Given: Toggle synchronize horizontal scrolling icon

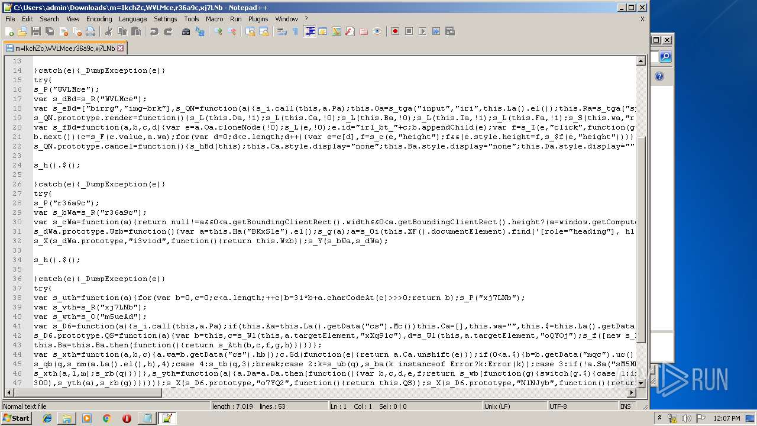Looking at the screenshot, I should 263,31.
